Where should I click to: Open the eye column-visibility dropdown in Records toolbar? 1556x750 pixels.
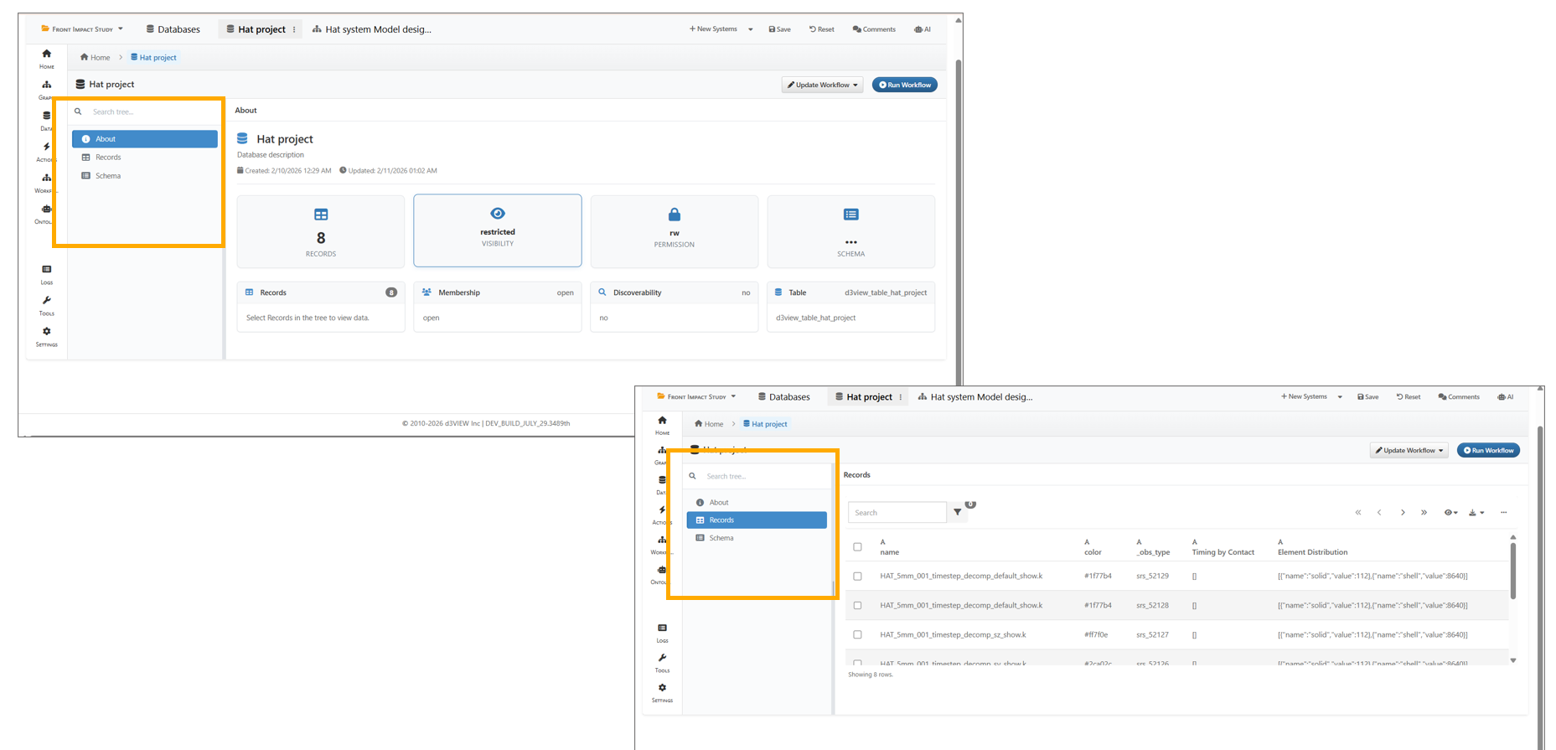pyautogui.click(x=1450, y=513)
